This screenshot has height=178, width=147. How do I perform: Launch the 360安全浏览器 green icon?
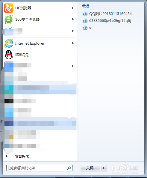click(9, 19)
